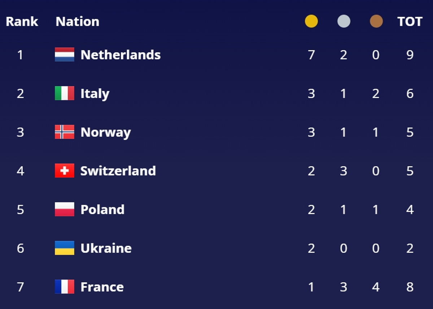Click Netherlands' gold medal count 7
The width and height of the screenshot is (433, 309).
[311, 55]
